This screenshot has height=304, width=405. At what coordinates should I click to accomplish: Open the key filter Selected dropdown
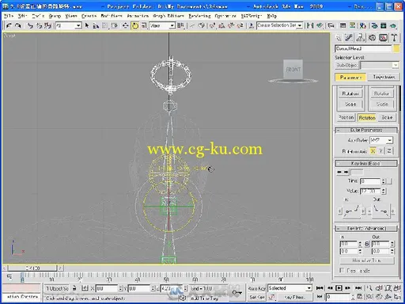click(x=290, y=288)
